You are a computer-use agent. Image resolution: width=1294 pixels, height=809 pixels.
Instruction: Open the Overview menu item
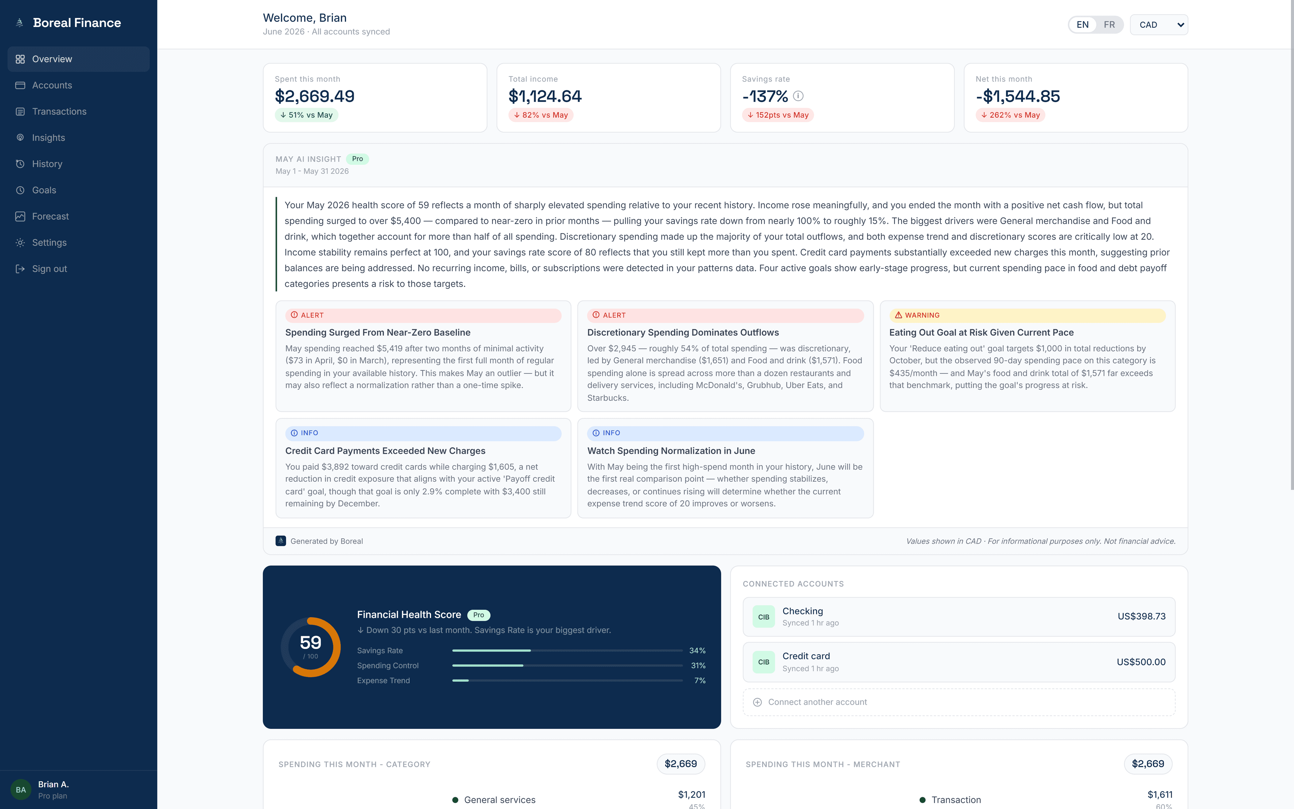79,59
